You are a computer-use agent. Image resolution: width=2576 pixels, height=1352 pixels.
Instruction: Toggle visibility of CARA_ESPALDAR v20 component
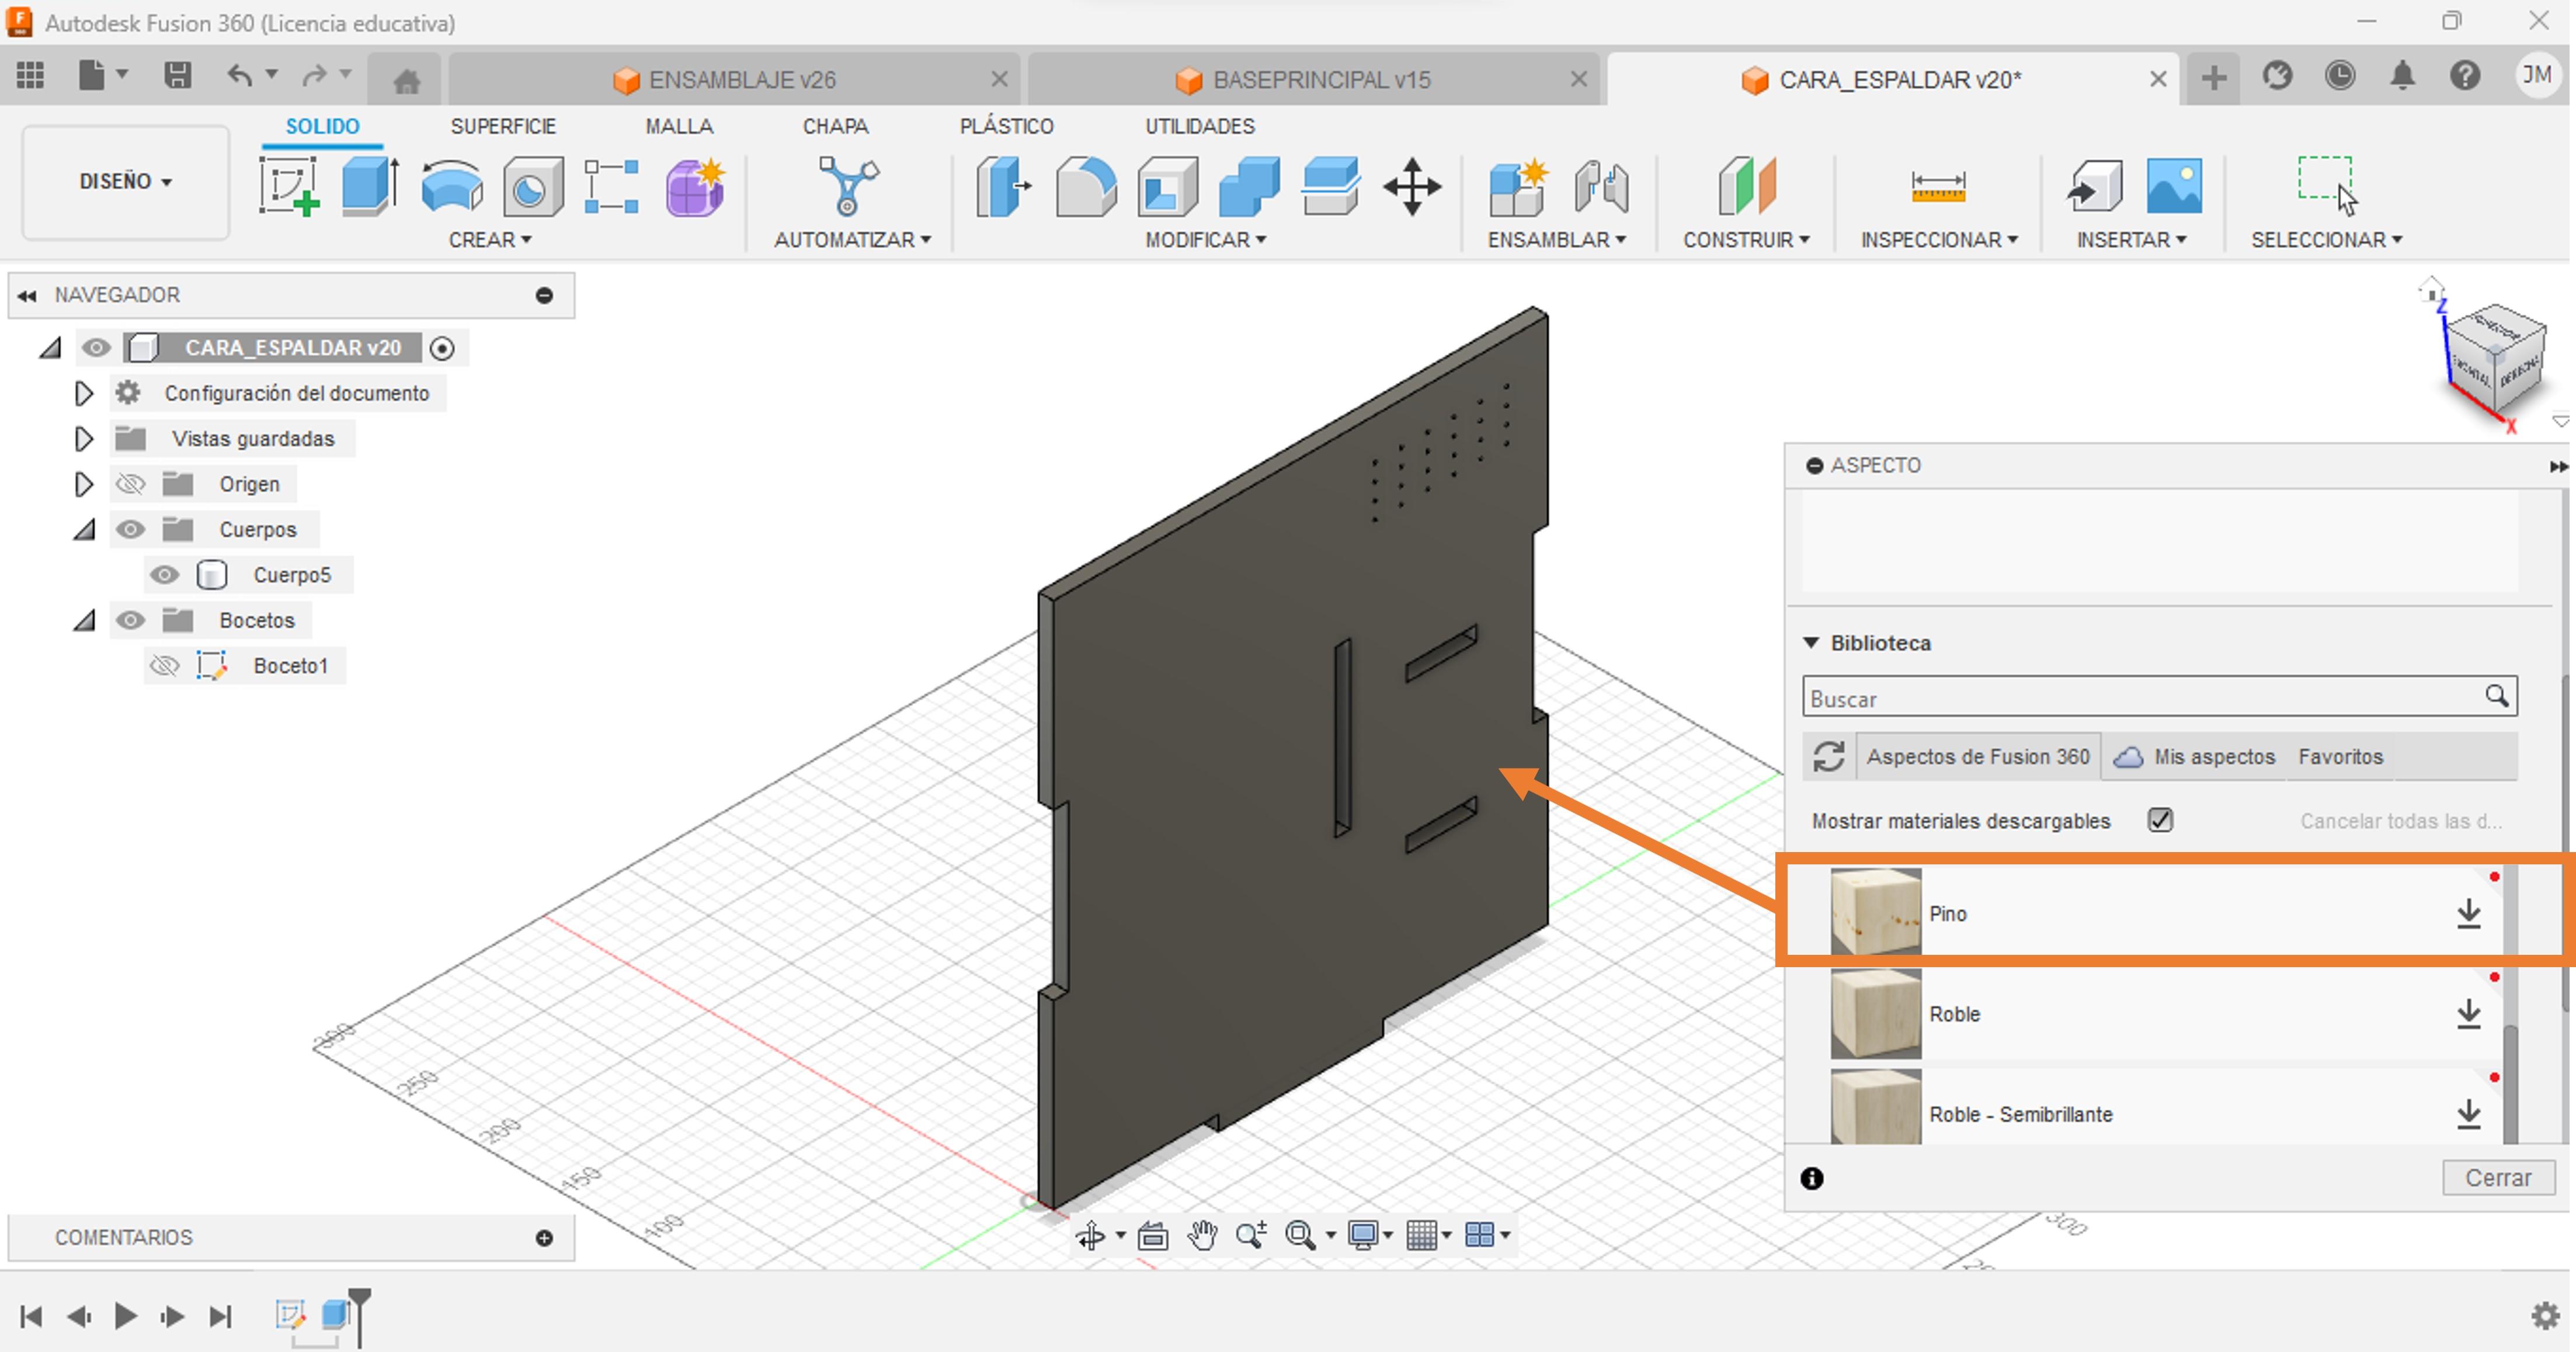tap(96, 348)
